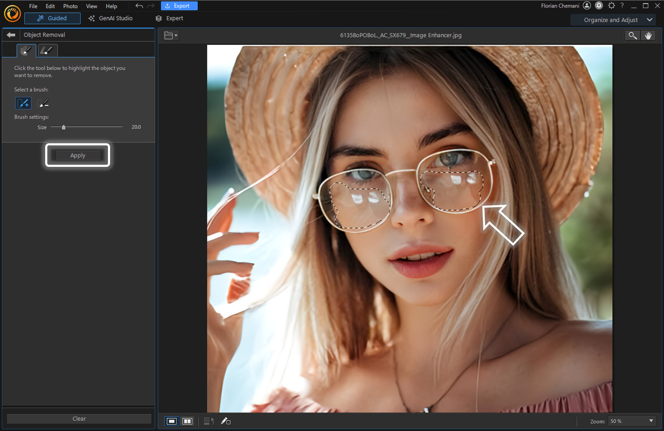This screenshot has height=431, width=664.
Task: Click the Clear button
Action: (x=79, y=419)
